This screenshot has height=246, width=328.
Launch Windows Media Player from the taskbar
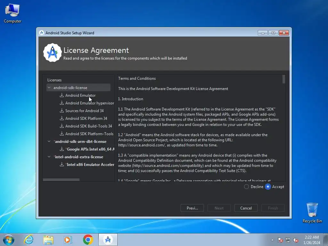click(x=68, y=240)
